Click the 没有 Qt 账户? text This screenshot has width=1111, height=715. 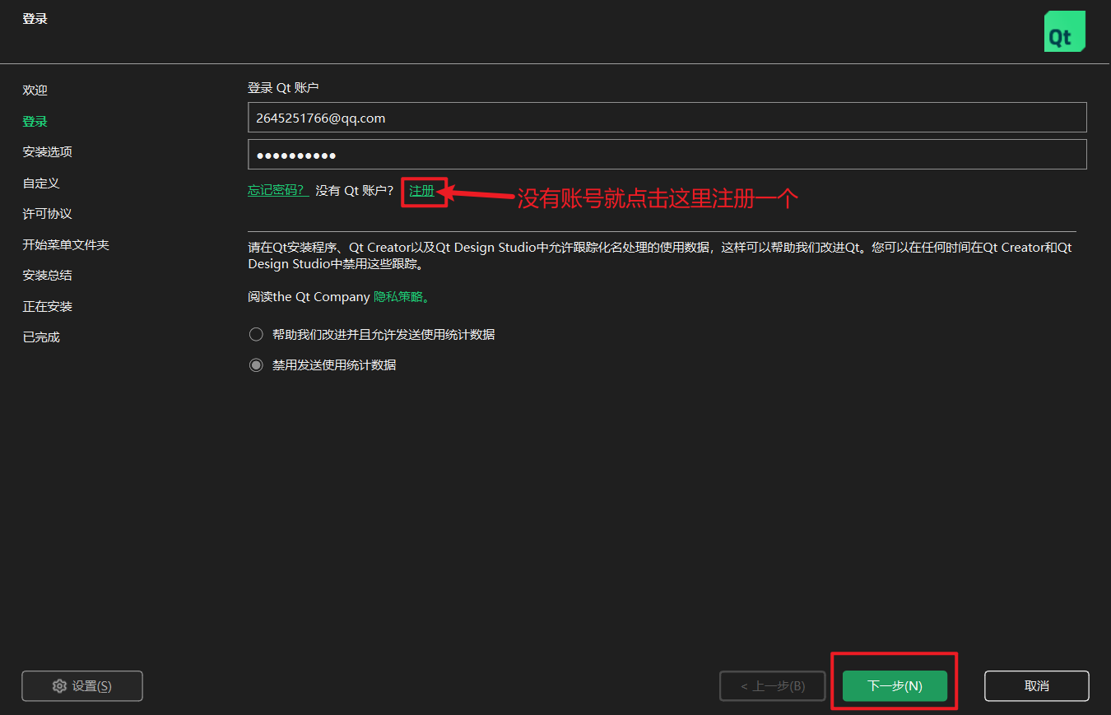pos(355,190)
